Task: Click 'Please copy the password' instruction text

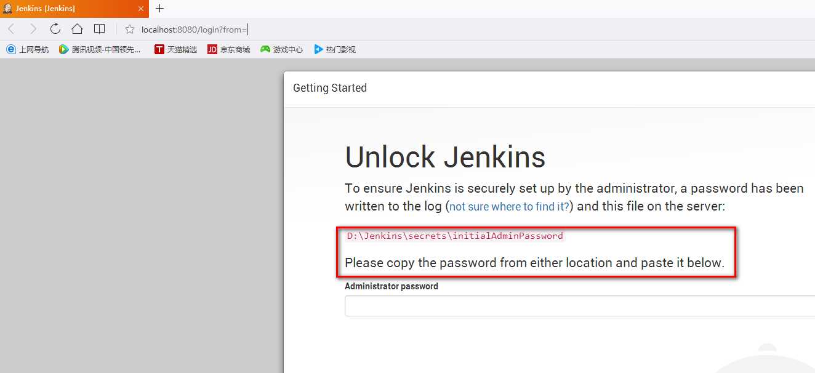Action: 534,263
